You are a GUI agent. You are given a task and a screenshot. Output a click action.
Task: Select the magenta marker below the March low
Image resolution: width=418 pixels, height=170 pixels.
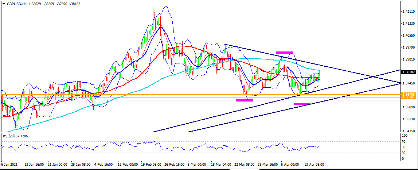click(x=245, y=100)
